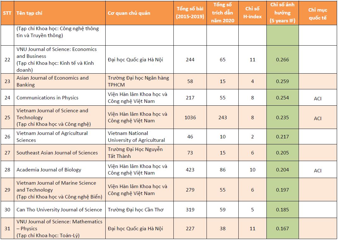Click the impact factor value 0.167
Viewport: 338px width, 240px height.
(283, 229)
